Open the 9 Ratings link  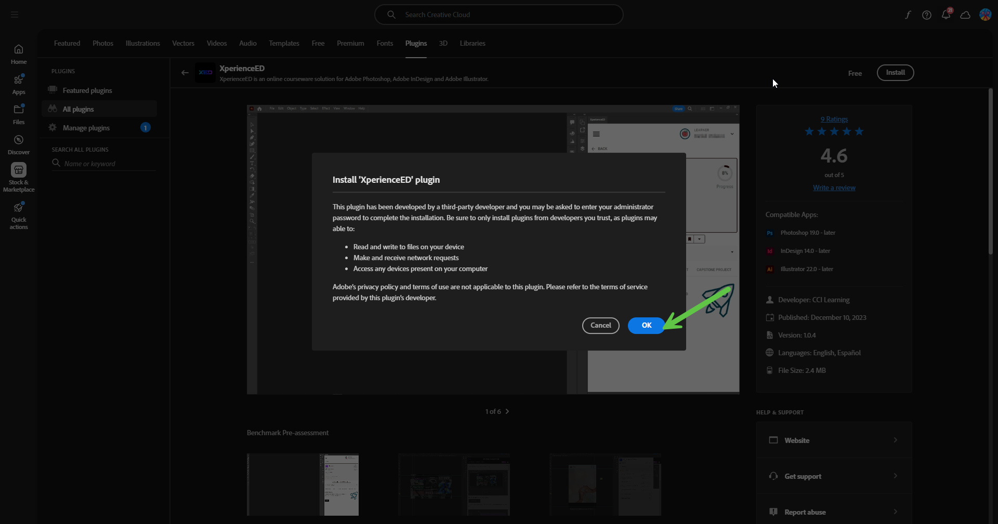pos(834,119)
